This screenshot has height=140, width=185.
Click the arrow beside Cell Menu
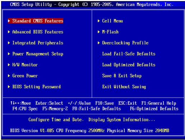(x=99, y=21)
